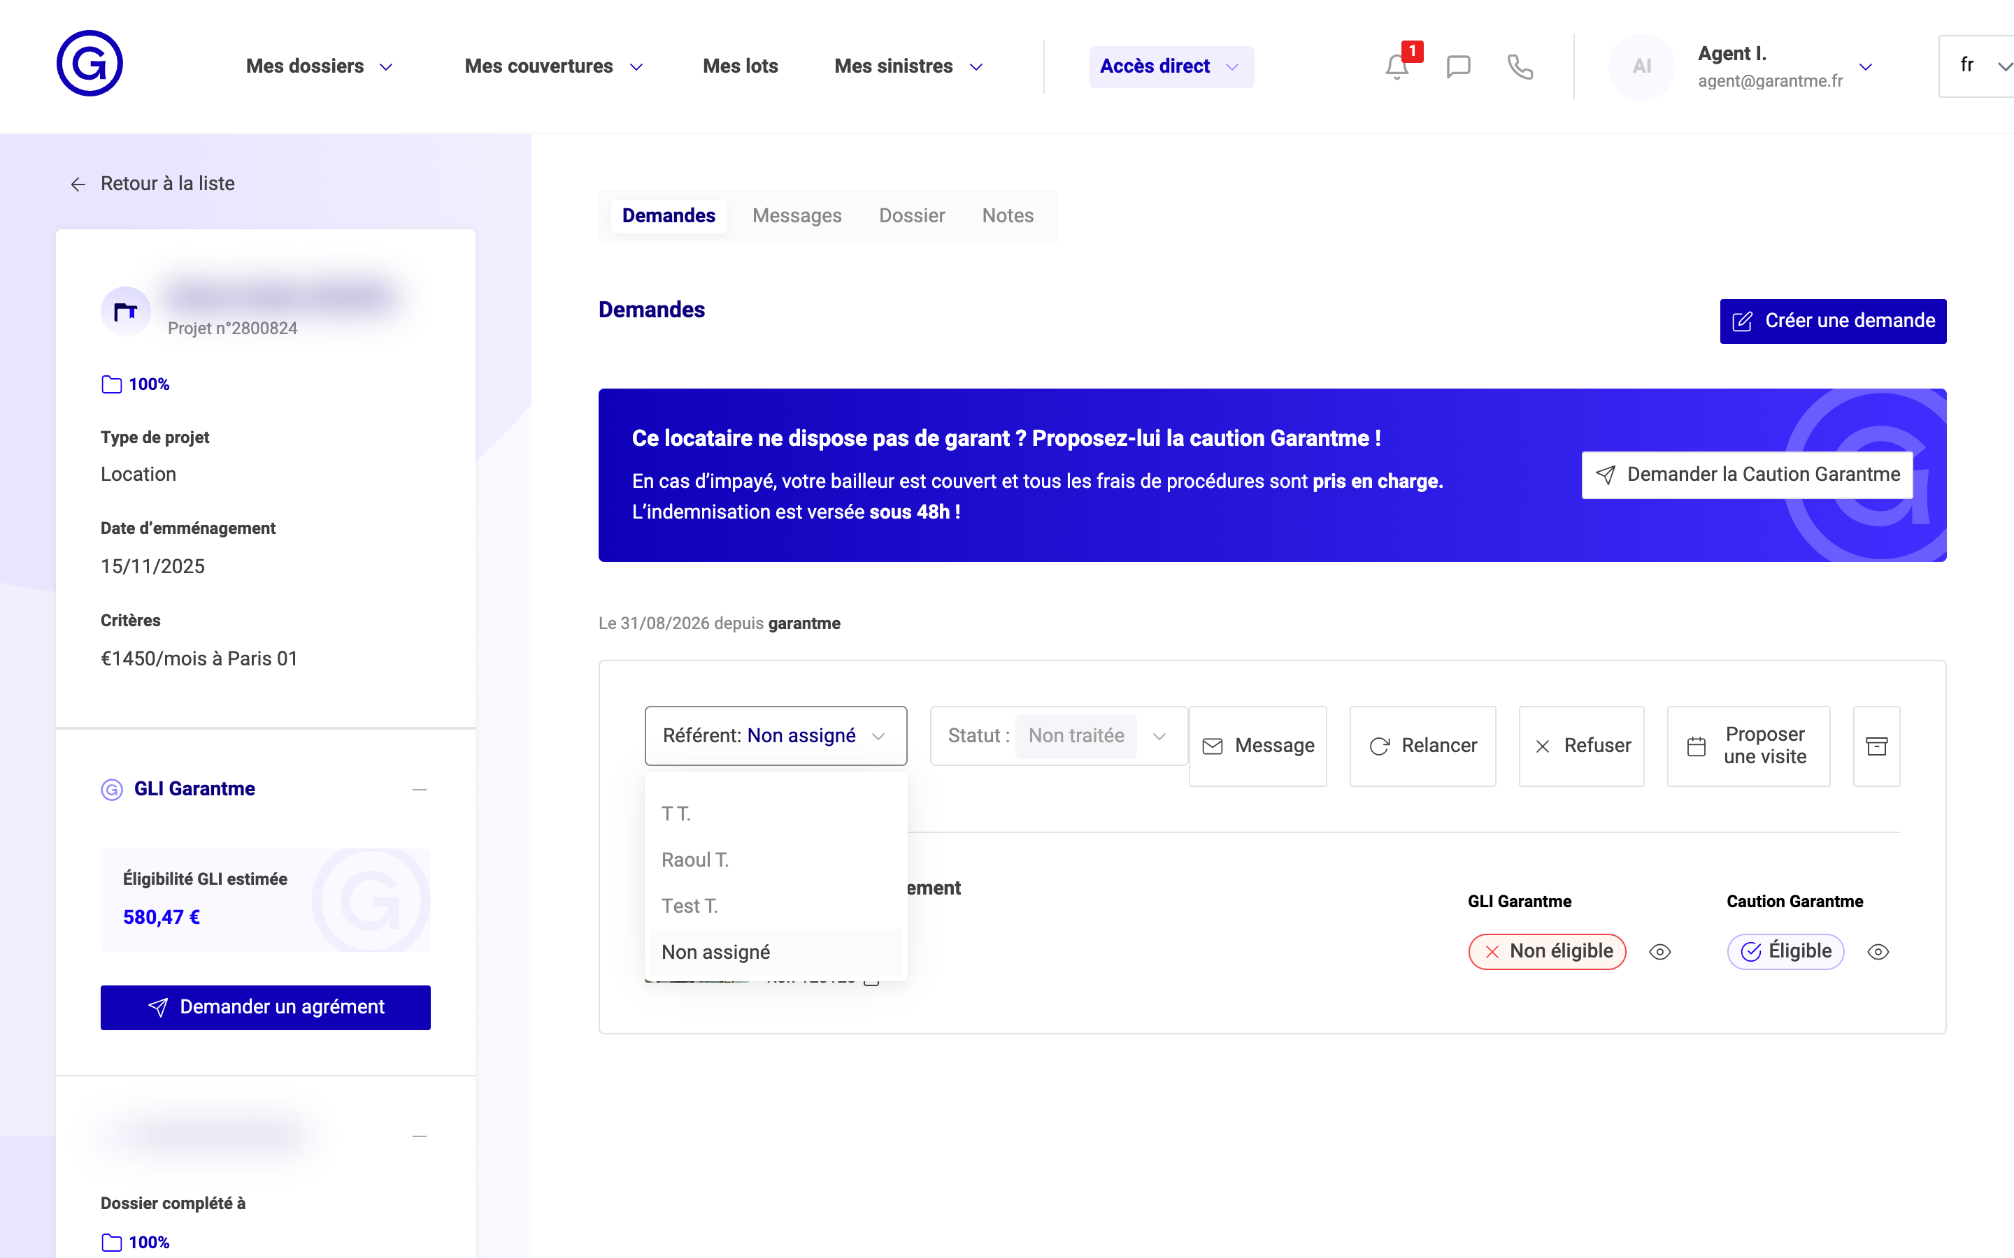This screenshot has height=1258, width=2014.
Task: Open Accès direct dropdown
Action: click(x=1171, y=66)
